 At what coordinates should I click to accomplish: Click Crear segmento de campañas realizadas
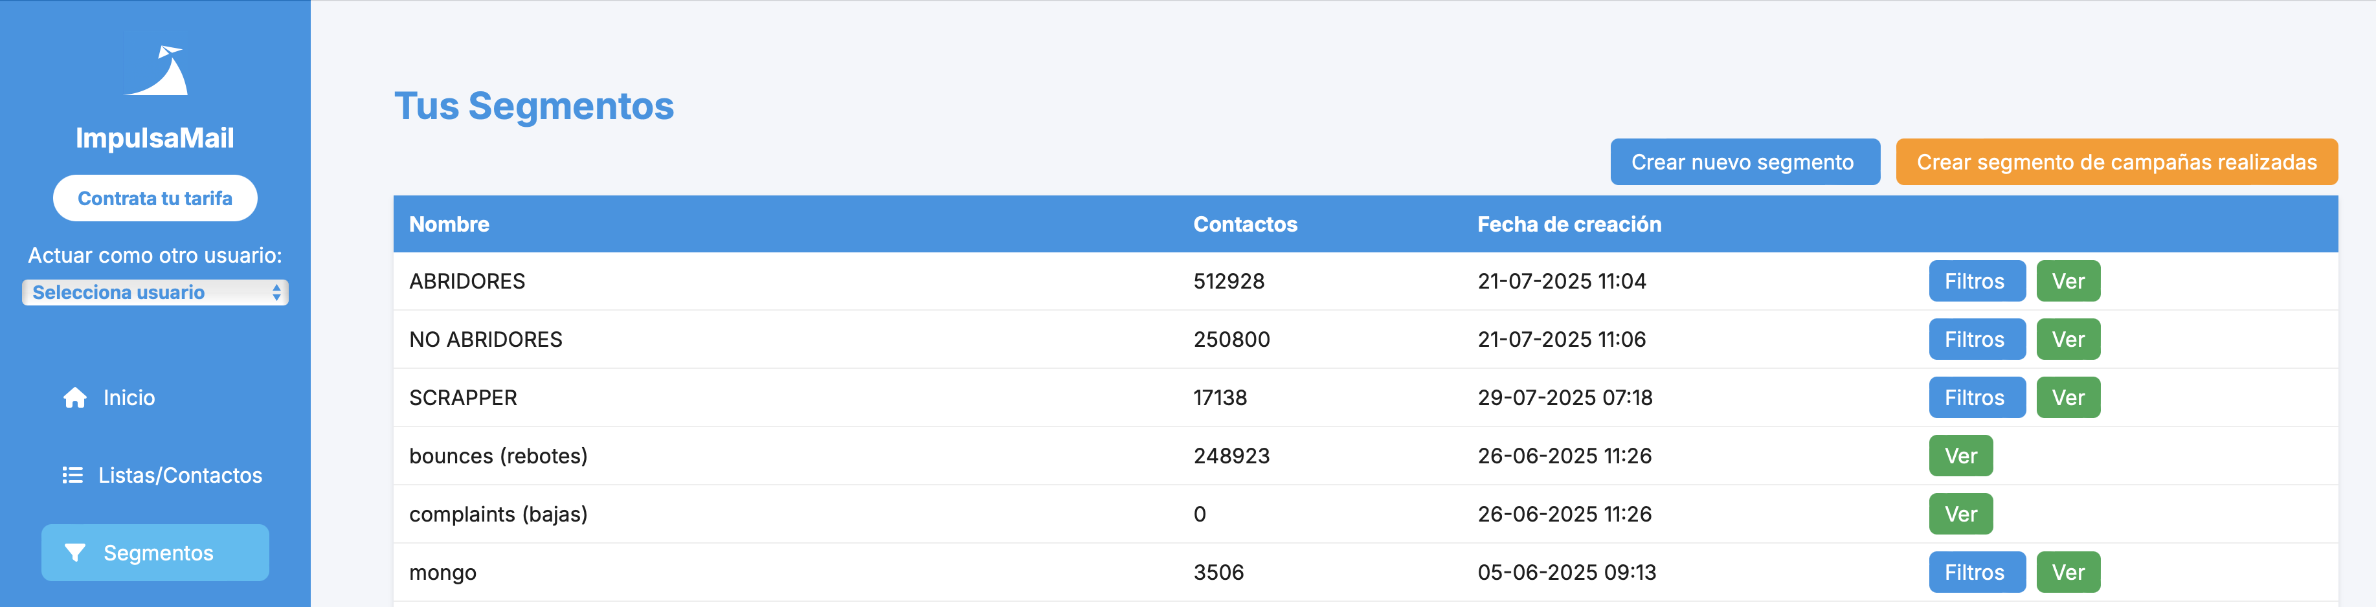click(x=2116, y=162)
